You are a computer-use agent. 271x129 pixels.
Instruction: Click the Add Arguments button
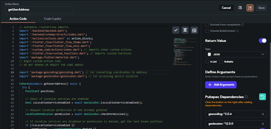click(x=221, y=85)
